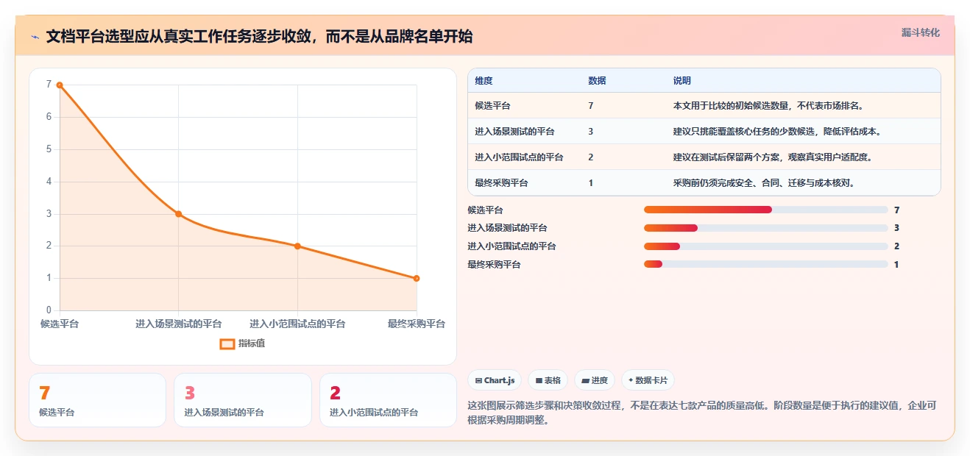
Task: Click the 最终采购平台 progress row label
Action: pos(494,265)
